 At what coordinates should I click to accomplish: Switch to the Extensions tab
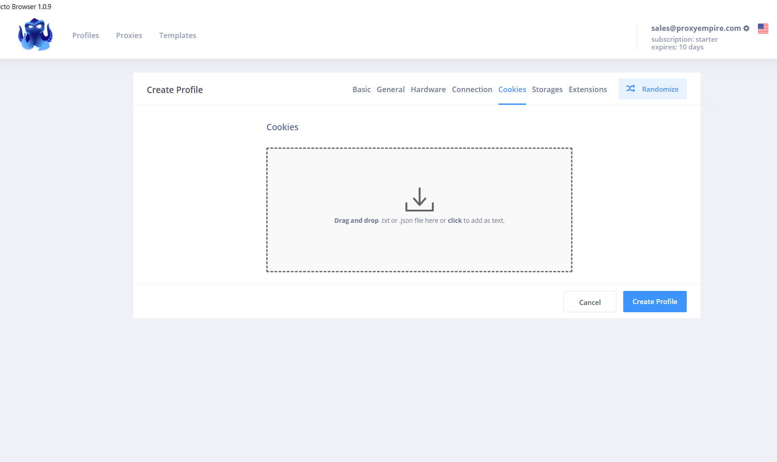tap(588, 89)
